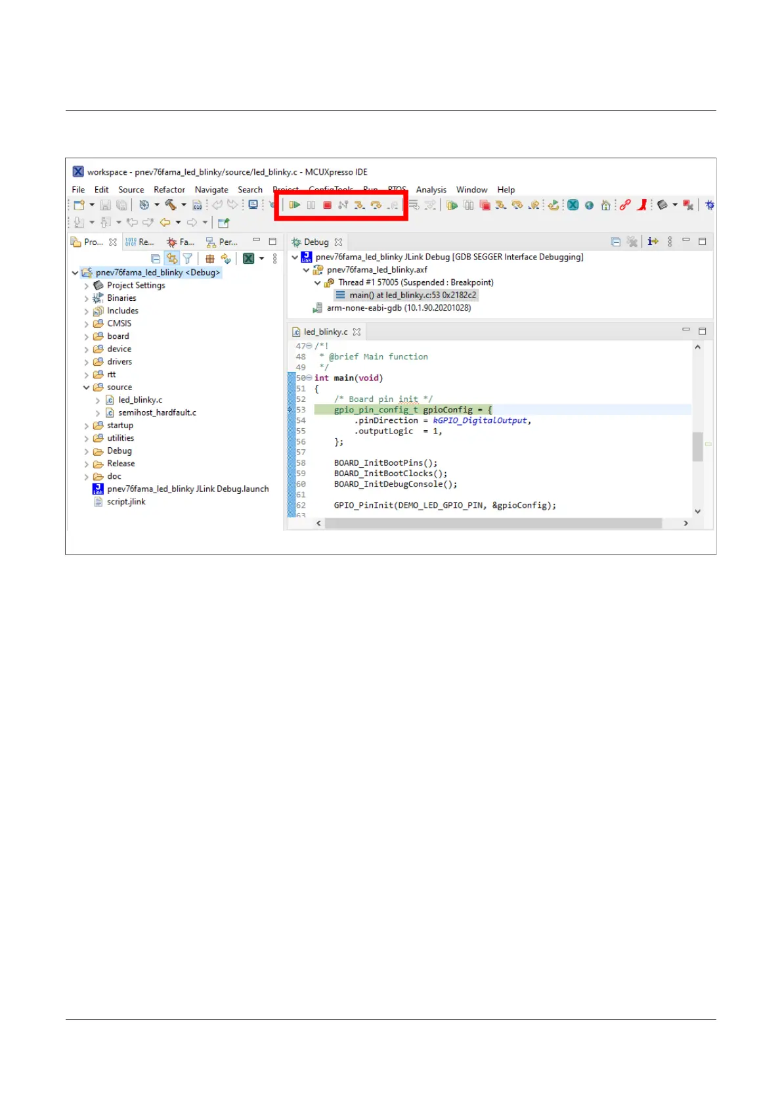Open the Build hammer dropdown arrow
This screenshot has width=782, height=1106.
(184, 205)
